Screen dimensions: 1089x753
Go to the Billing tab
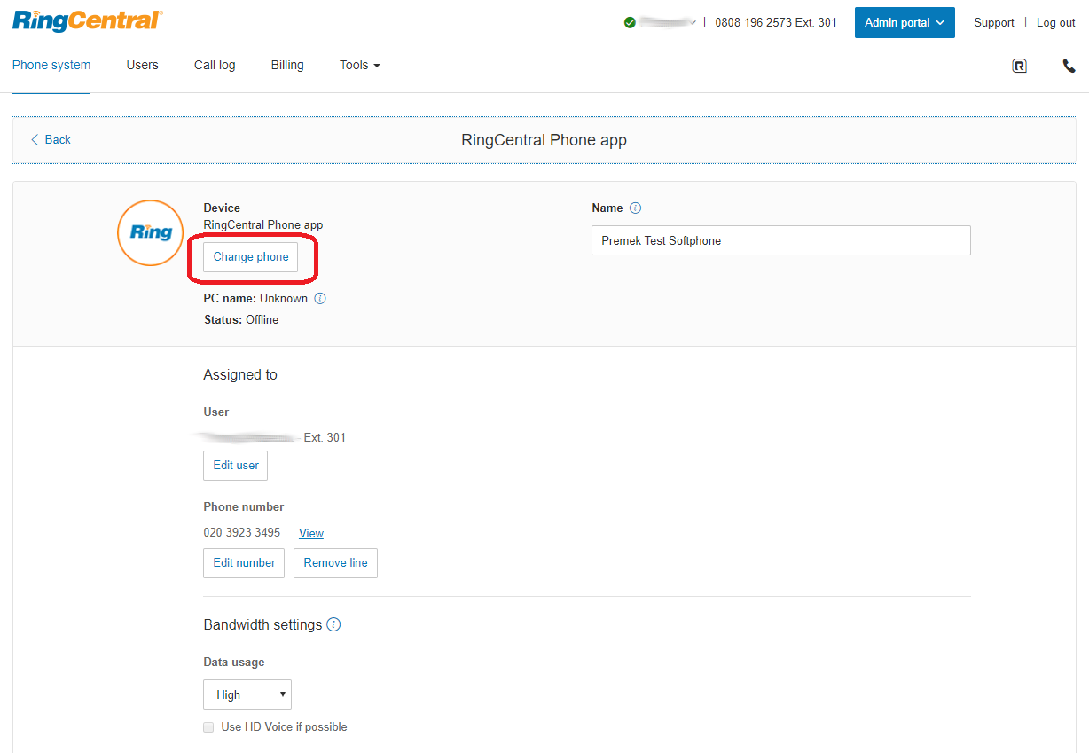click(287, 66)
